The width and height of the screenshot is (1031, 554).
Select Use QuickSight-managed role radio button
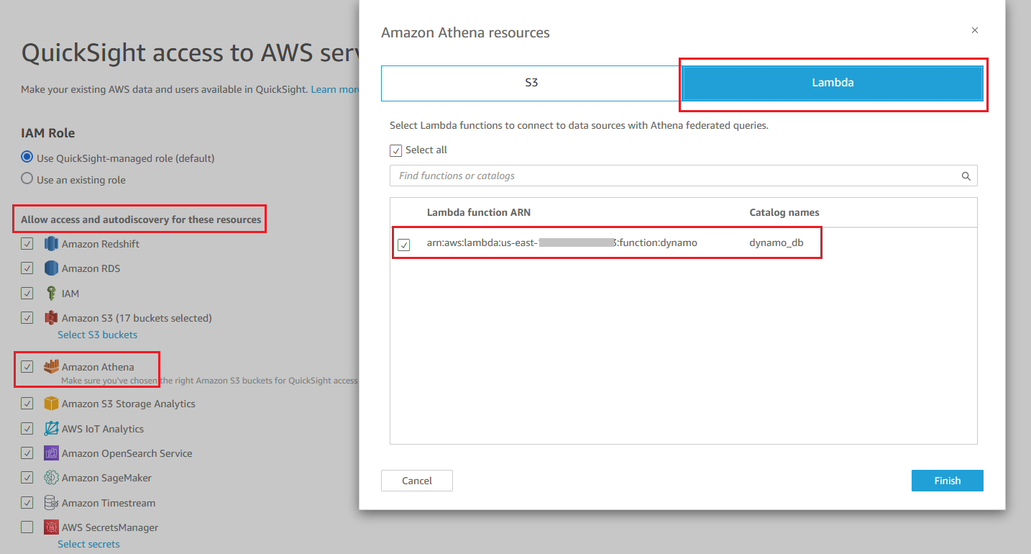point(27,158)
